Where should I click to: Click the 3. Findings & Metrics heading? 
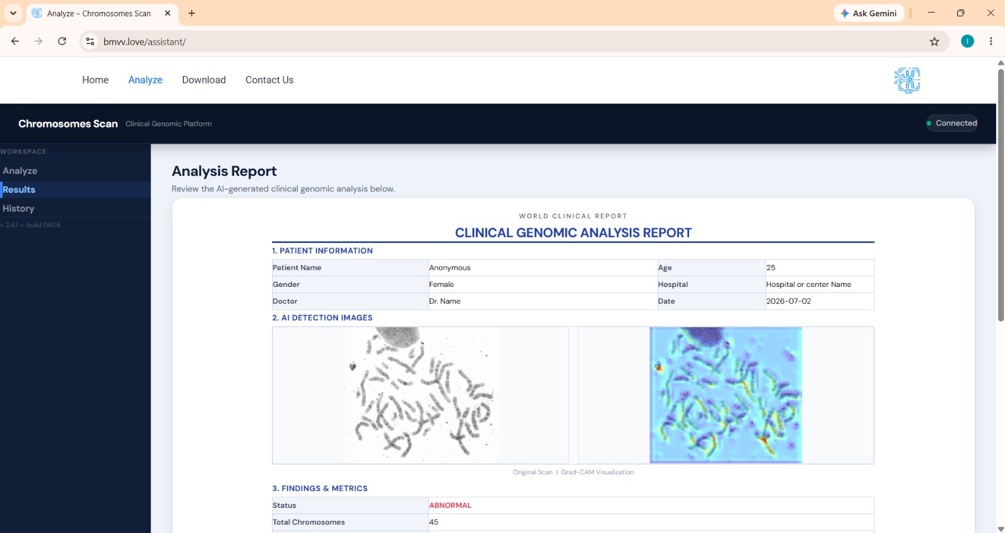pos(320,488)
